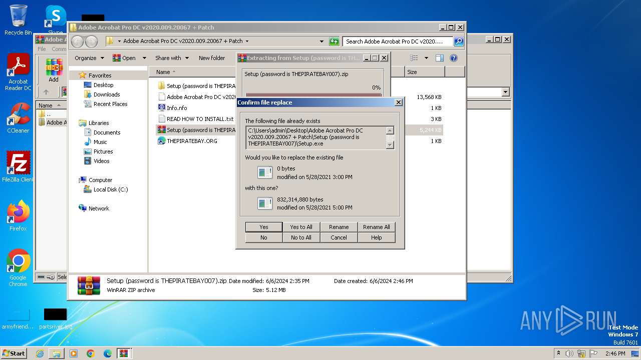Click the Rename button

pyautogui.click(x=339, y=227)
